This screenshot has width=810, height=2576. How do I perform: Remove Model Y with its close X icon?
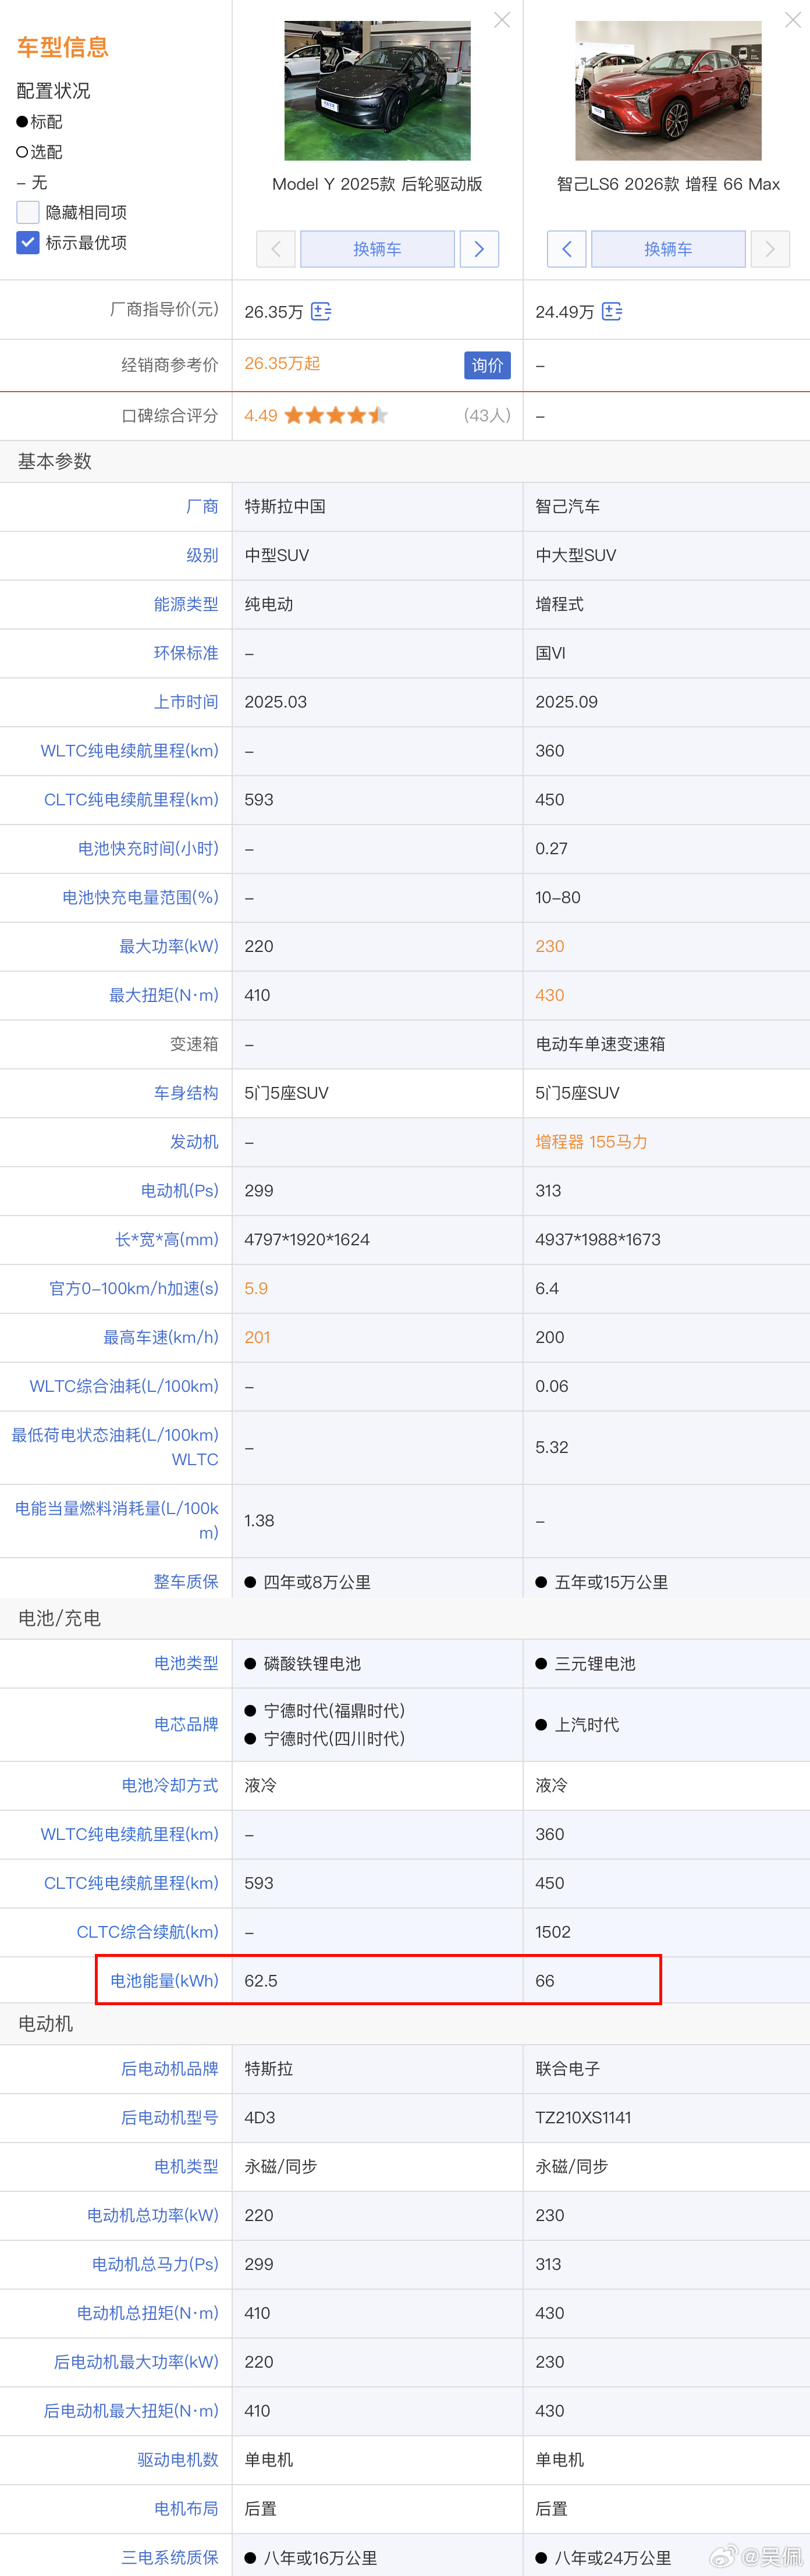502,20
